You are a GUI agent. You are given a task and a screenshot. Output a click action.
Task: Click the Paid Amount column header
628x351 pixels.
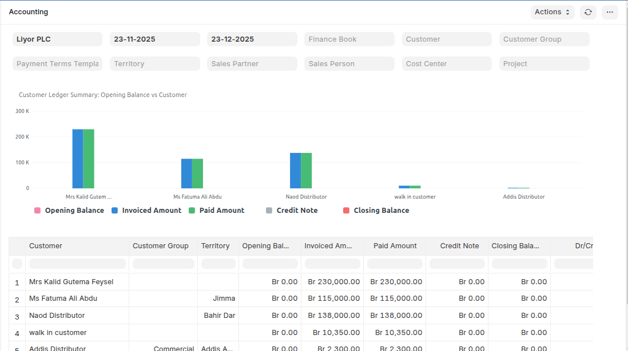395,246
